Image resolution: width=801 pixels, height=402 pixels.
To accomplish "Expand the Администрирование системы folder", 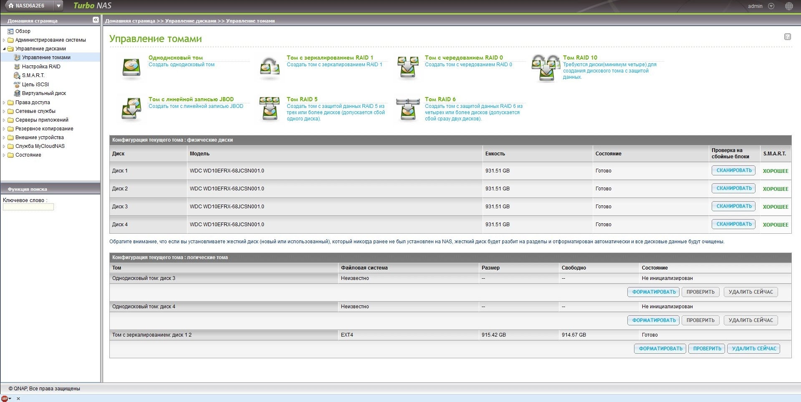I will tap(4, 40).
